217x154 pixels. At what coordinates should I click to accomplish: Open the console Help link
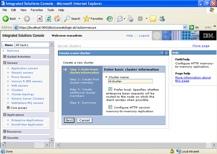tap(130, 36)
